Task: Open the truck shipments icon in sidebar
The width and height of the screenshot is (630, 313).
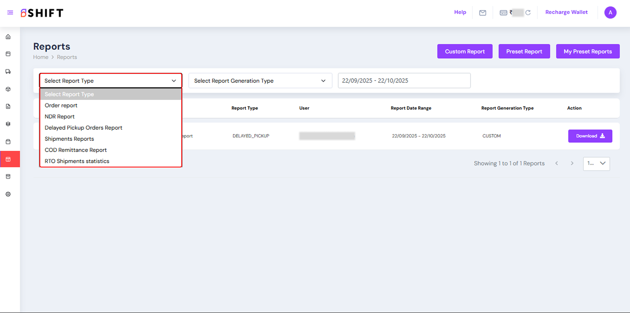Action: coord(8,72)
